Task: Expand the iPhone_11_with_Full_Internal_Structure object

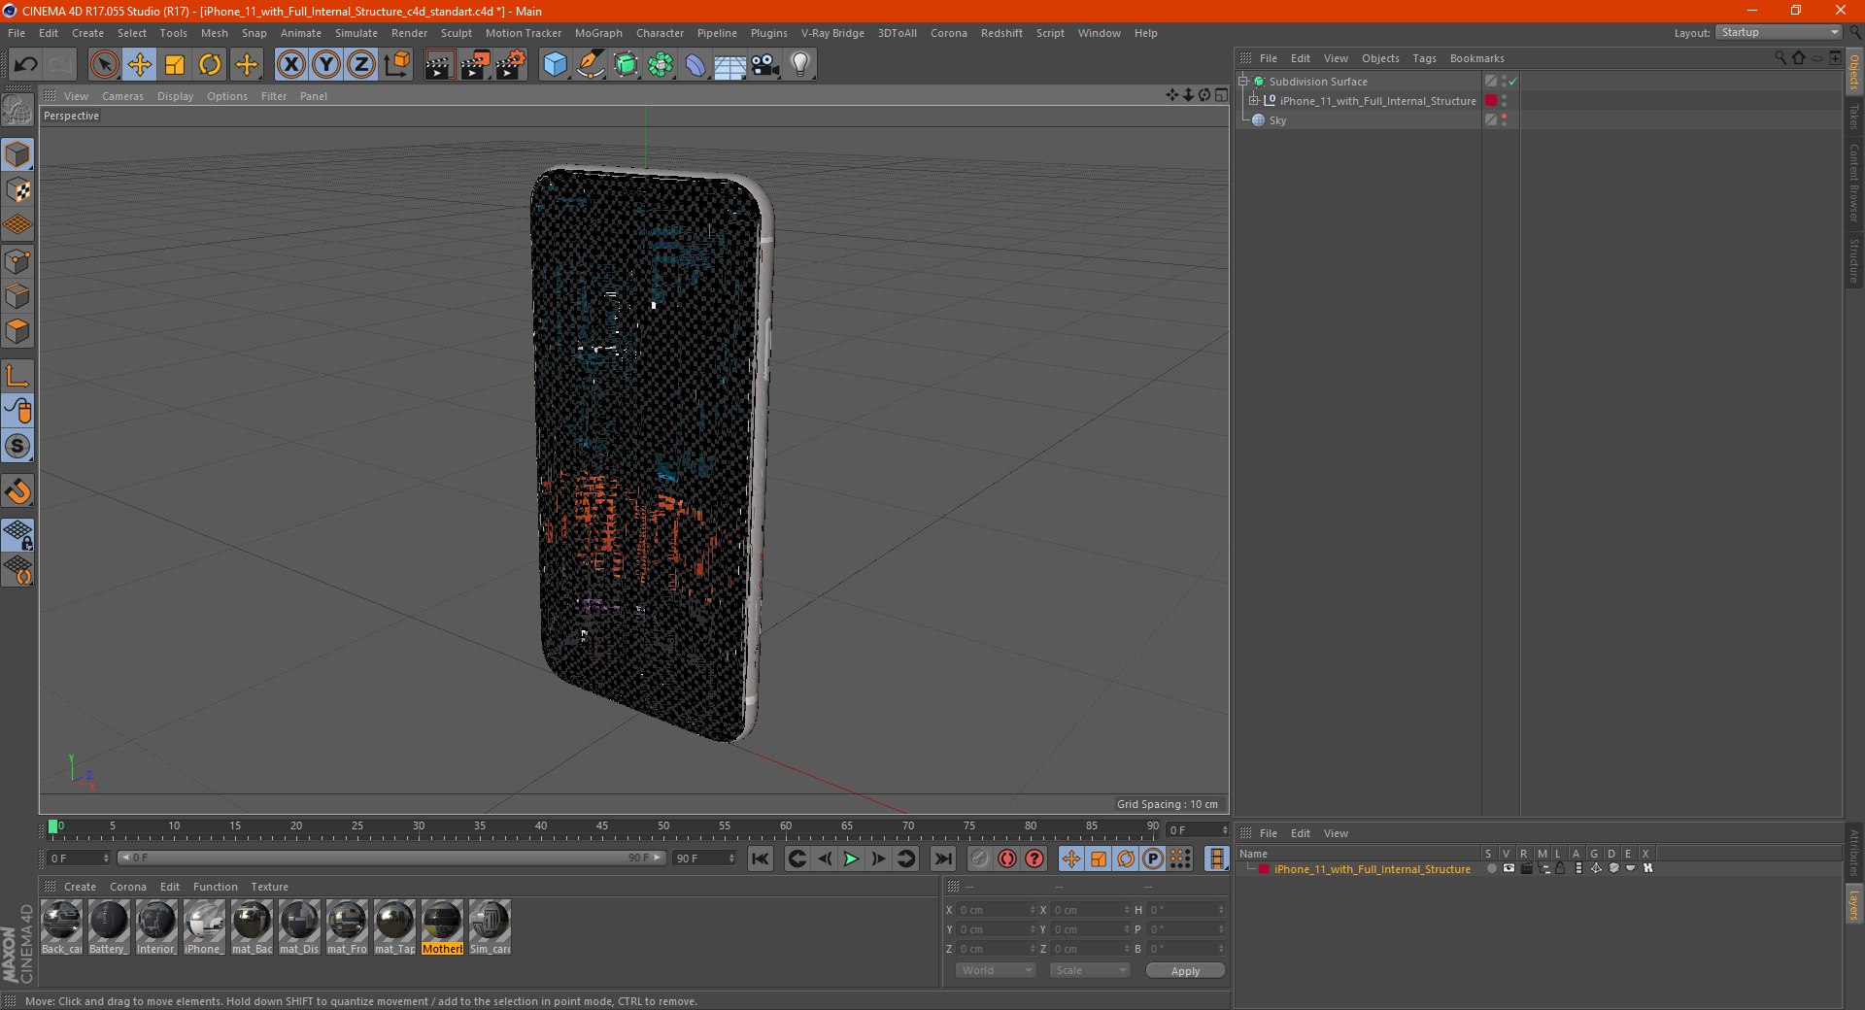Action: pos(1254,101)
